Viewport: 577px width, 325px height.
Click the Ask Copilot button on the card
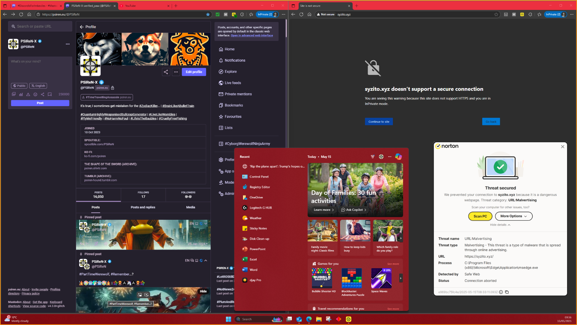tap(354, 210)
